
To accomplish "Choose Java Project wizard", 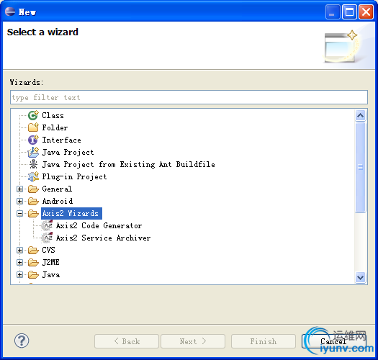I will (68, 152).
